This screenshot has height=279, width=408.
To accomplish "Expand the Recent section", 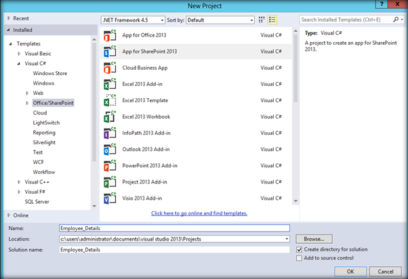I will [9, 18].
